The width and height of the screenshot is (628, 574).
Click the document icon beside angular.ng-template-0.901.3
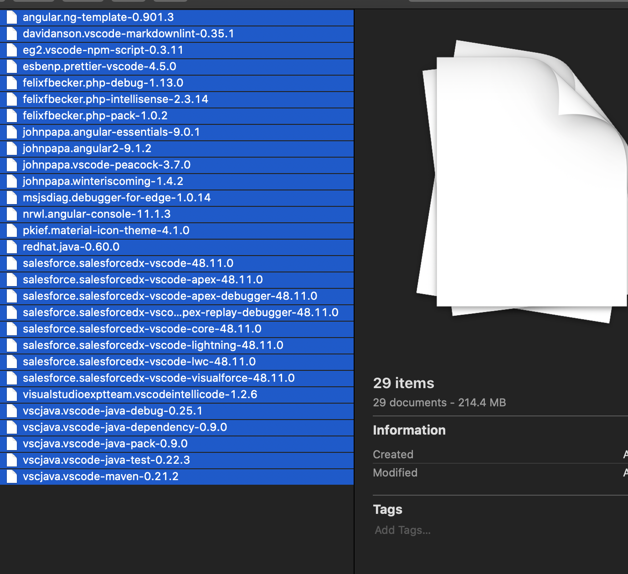11,17
